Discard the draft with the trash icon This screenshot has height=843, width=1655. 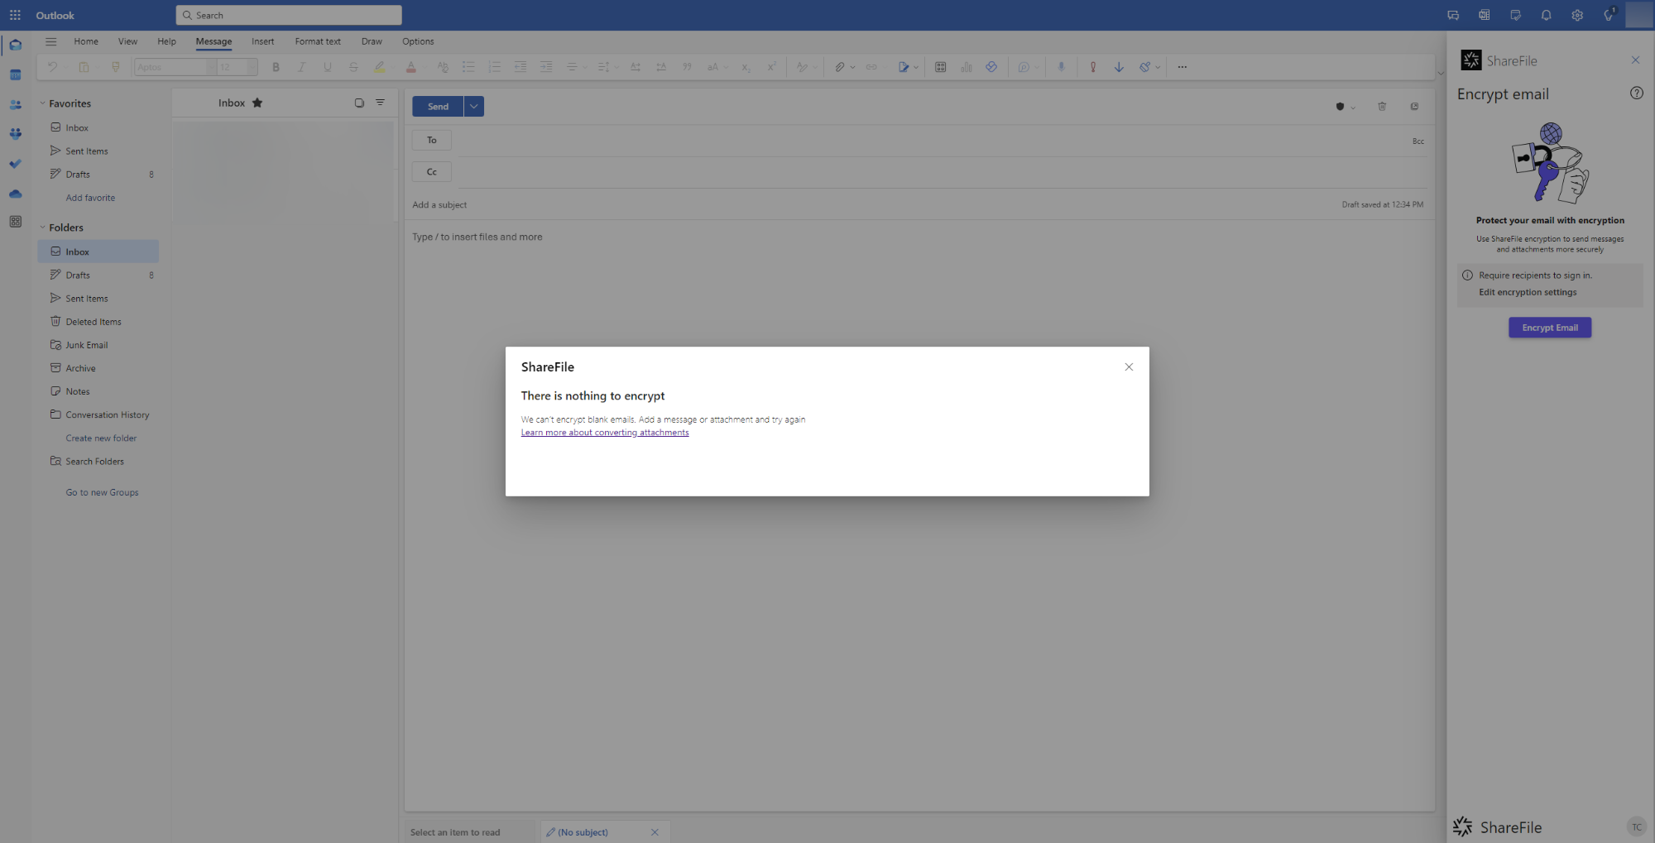pyautogui.click(x=1382, y=106)
